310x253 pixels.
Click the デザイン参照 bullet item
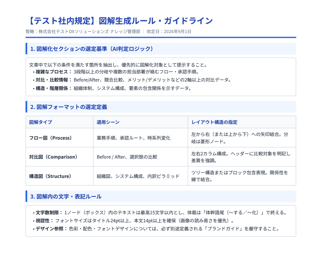pos(156,229)
